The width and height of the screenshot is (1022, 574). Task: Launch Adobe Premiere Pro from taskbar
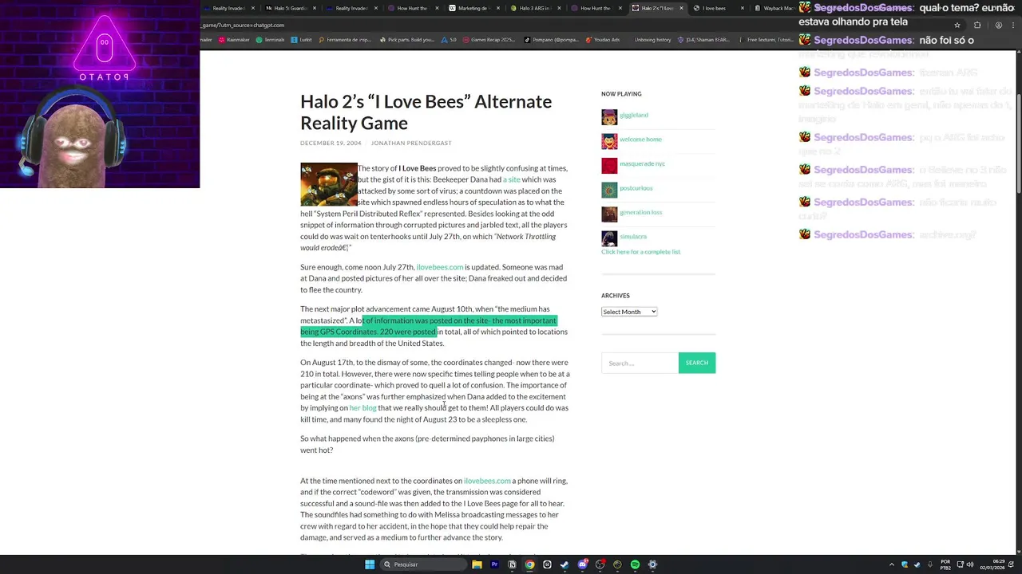point(494,564)
